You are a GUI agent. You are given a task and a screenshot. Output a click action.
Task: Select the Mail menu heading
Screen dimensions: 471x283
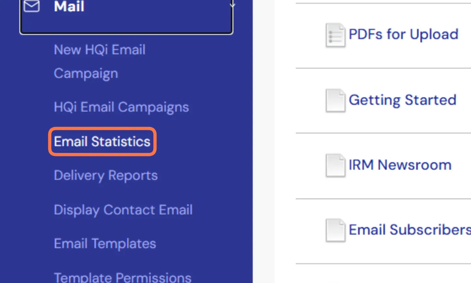point(69,7)
